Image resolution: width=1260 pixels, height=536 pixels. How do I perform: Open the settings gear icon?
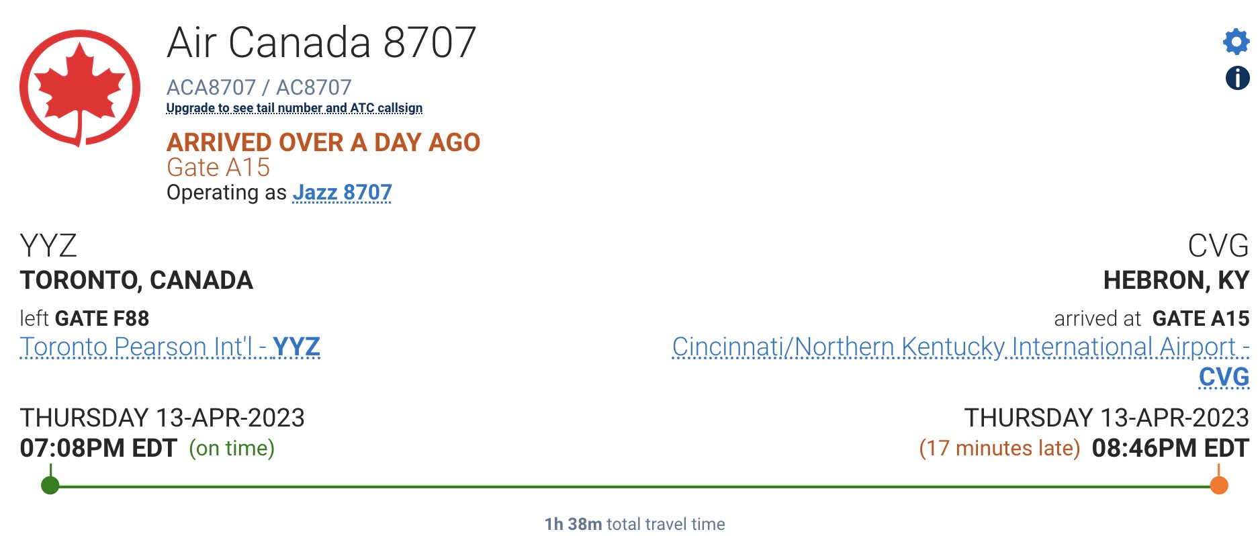click(x=1236, y=42)
